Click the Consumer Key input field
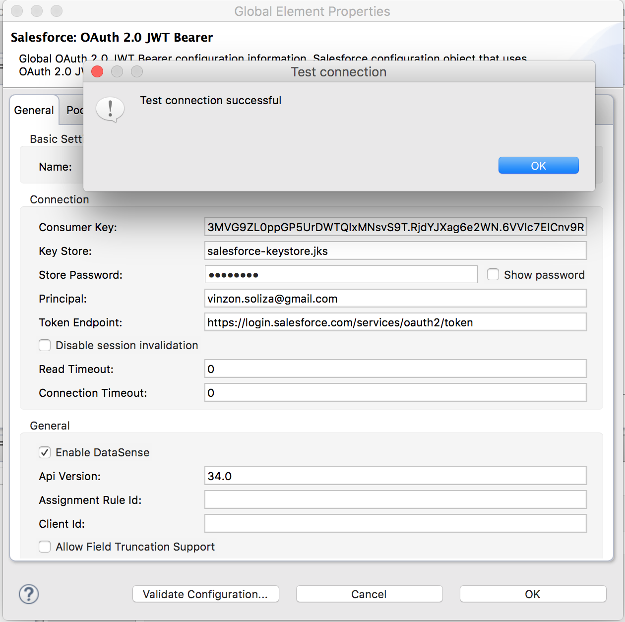Image resolution: width=625 pixels, height=622 pixels. click(395, 227)
